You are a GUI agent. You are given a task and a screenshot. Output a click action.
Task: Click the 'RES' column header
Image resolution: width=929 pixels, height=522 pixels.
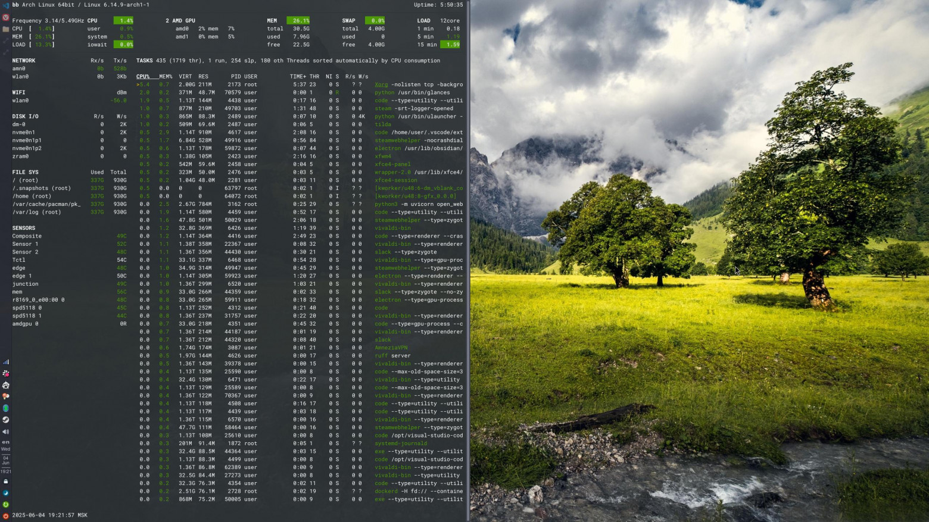(x=204, y=77)
